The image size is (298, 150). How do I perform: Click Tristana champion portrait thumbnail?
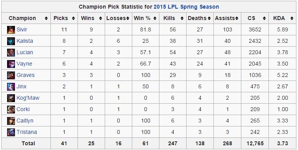point(11,132)
